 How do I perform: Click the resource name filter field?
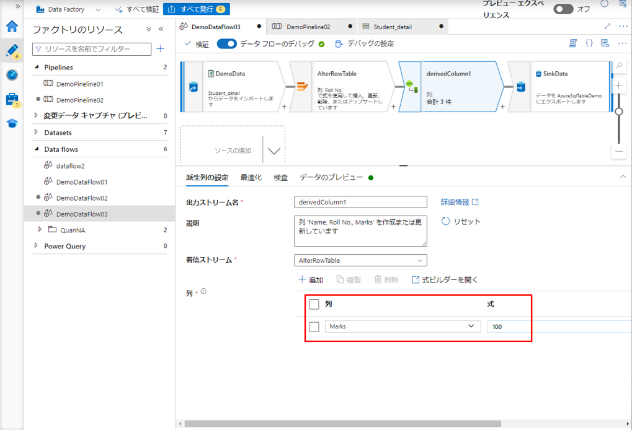(x=92, y=49)
